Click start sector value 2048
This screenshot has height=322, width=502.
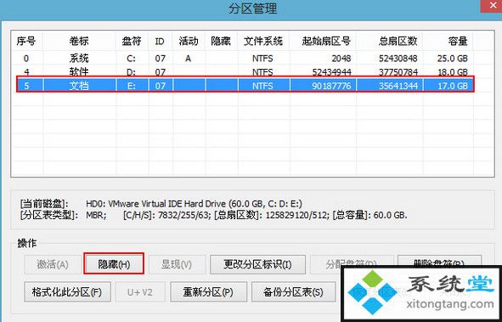(x=341, y=59)
